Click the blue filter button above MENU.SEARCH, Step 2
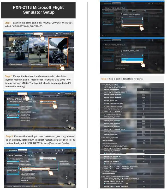Screen dimensions: 167x190 [x=13, y=105]
